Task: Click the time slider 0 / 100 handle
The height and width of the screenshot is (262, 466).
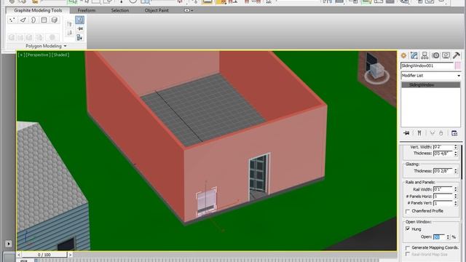Action: pyautogui.click(x=44, y=255)
